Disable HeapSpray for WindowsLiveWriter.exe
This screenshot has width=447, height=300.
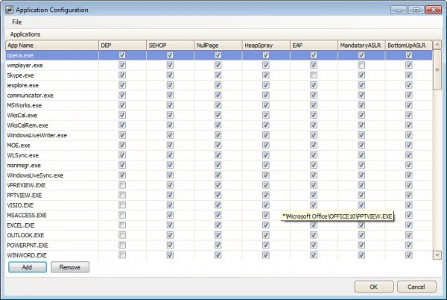point(266,135)
